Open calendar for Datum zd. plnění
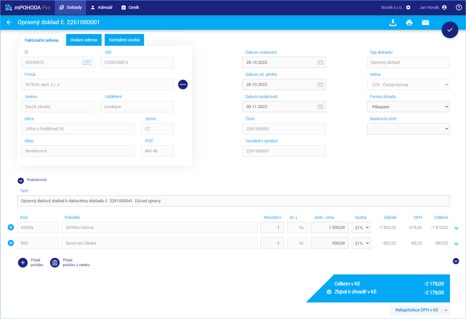466x319 pixels. 320,84
